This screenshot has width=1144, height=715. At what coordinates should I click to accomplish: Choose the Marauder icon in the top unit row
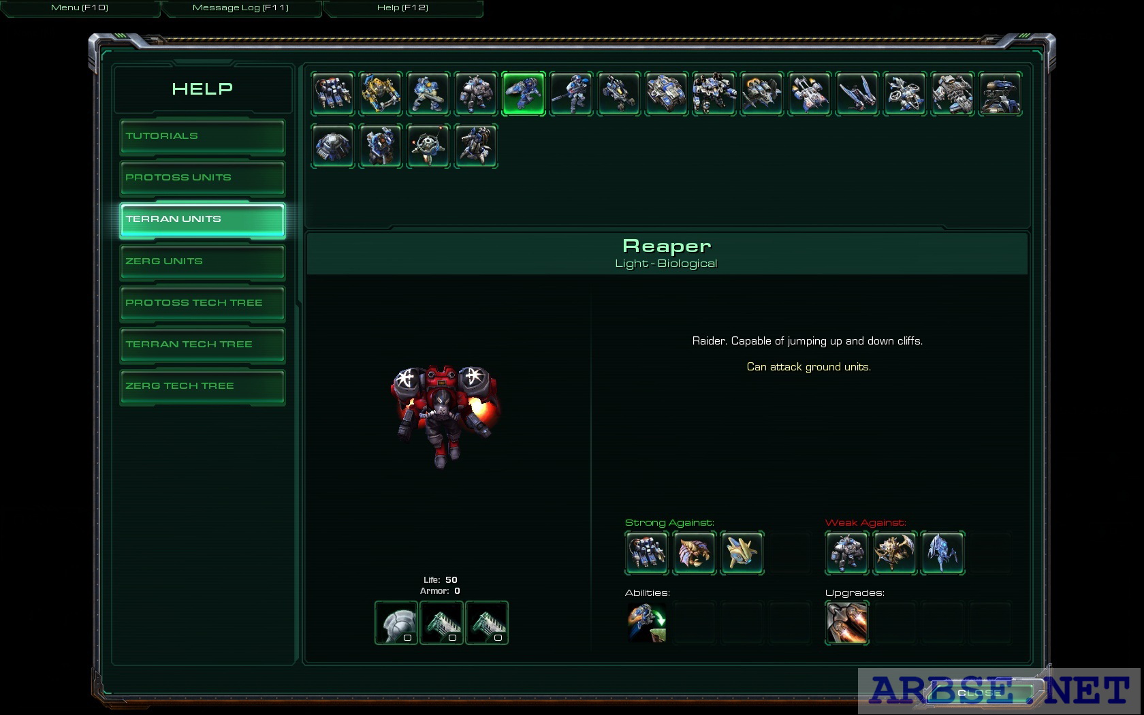point(476,93)
